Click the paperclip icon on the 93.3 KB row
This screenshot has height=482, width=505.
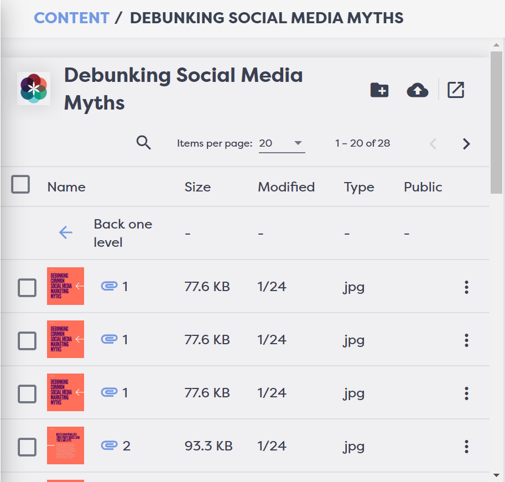[x=110, y=445]
